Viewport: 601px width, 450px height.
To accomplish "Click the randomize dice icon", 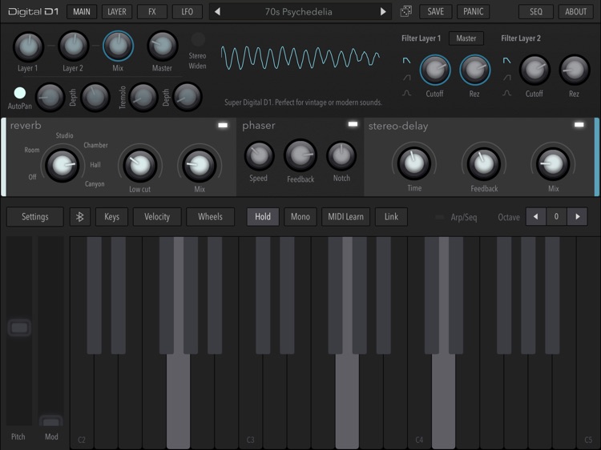I will click(x=406, y=11).
